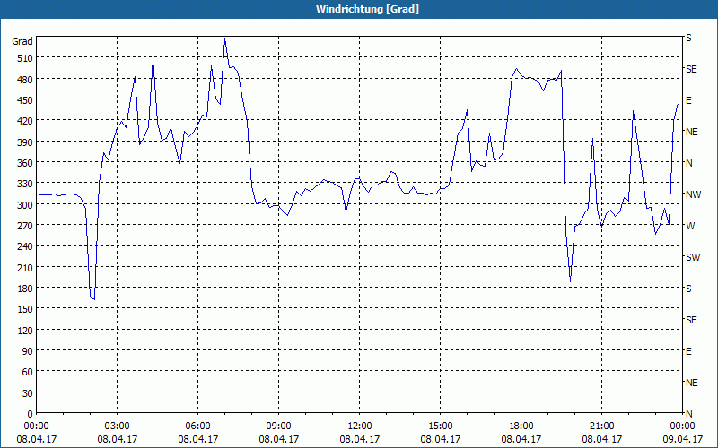Click the 330 left axis label
This screenshot has width=718, height=448.
(x=25, y=184)
